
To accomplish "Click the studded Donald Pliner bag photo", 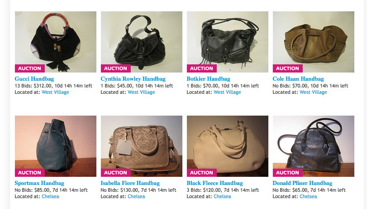I will [x=314, y=146].
